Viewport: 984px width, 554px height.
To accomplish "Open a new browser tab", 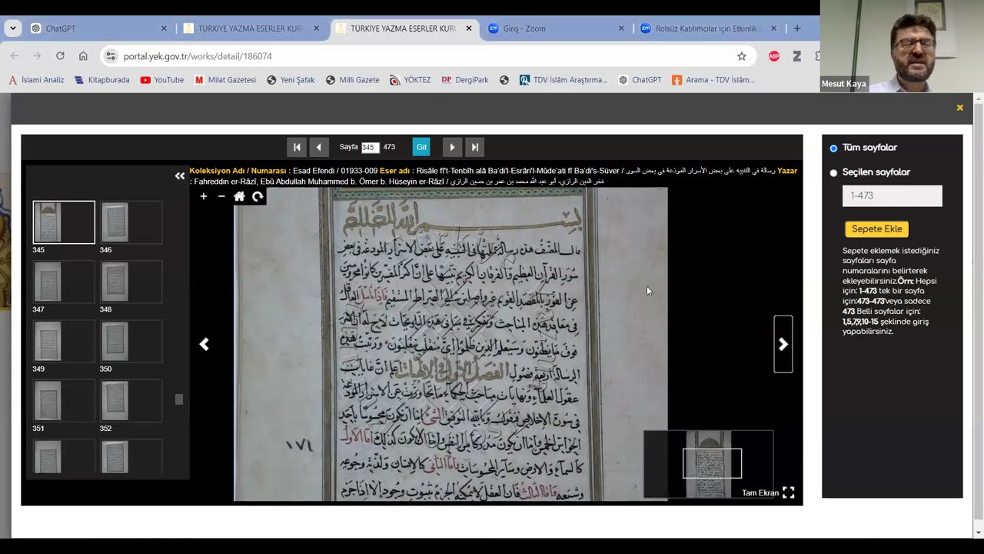I will coord(797,28).
